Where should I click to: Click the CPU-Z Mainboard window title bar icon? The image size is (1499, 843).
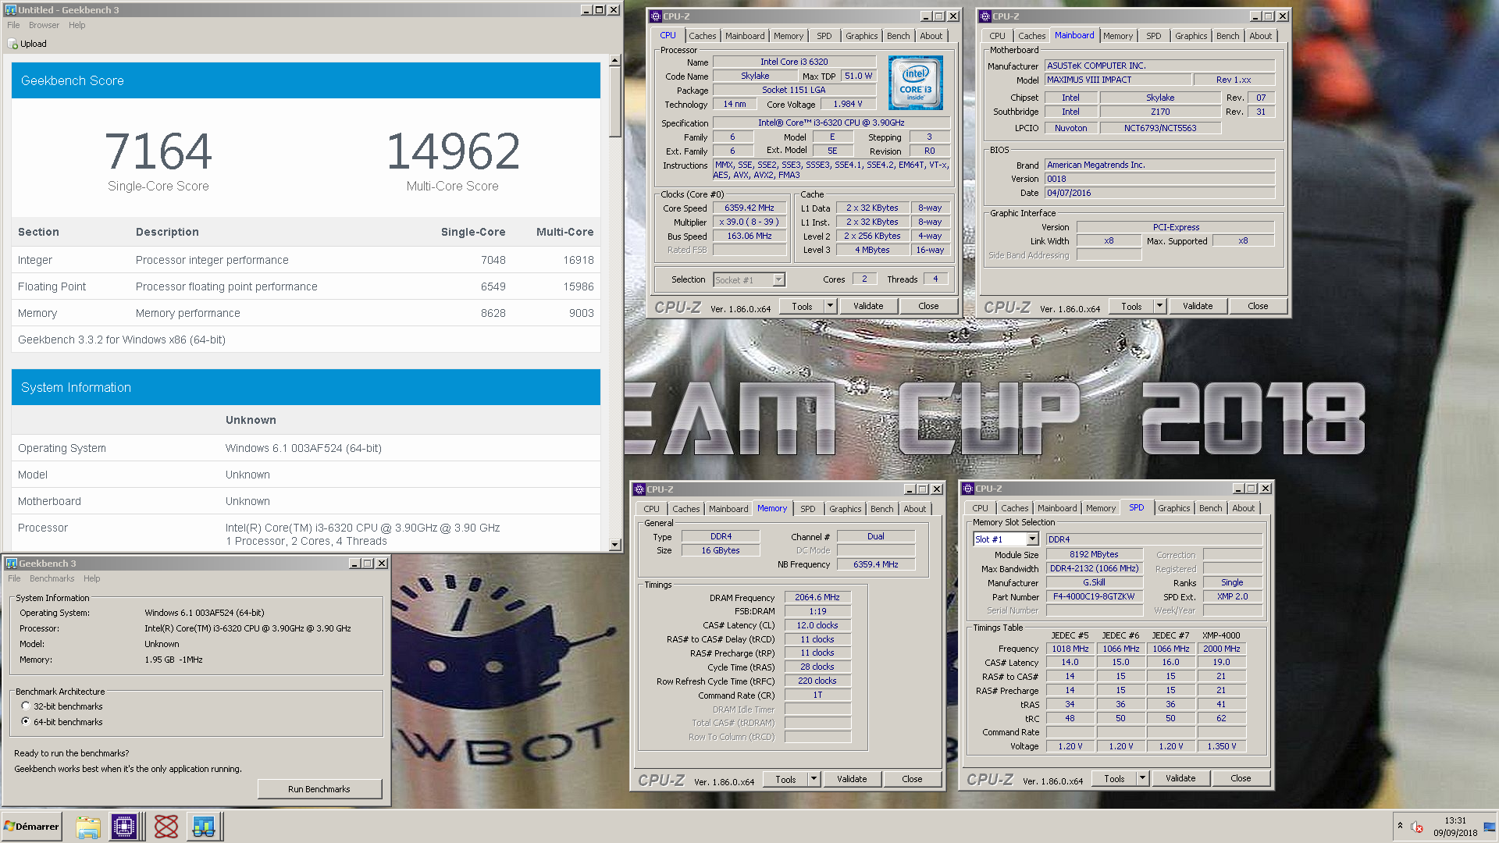point(985,16)
